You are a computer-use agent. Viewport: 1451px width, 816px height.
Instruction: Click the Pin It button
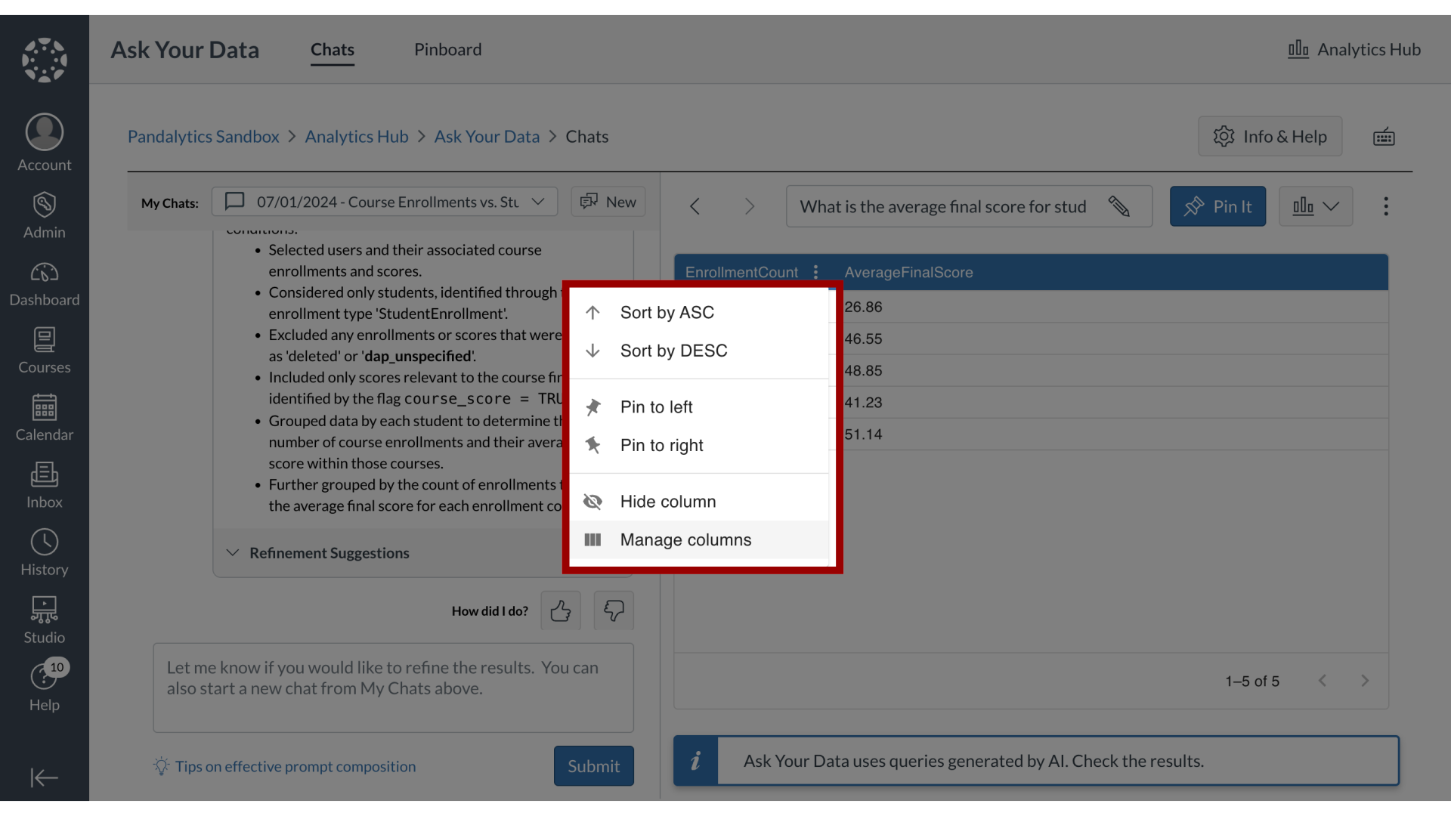(1217, 206)
